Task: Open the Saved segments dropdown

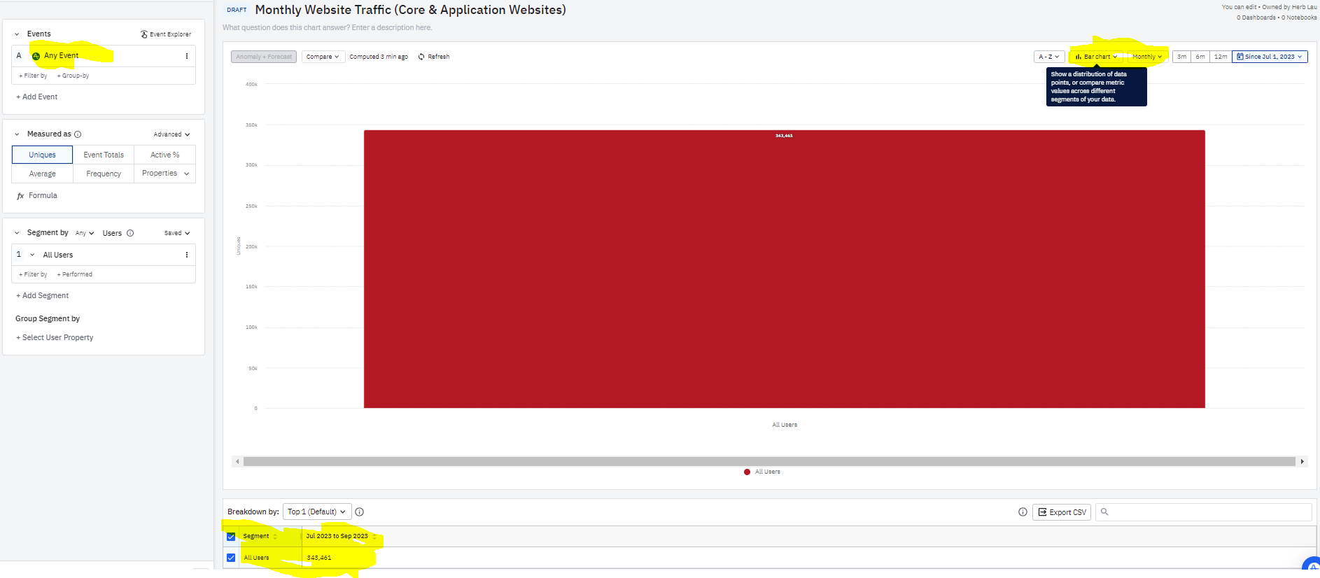Action: tap(177, 233)
